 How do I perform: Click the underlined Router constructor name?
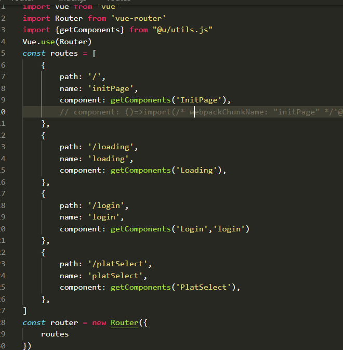[x=125, y=322]
